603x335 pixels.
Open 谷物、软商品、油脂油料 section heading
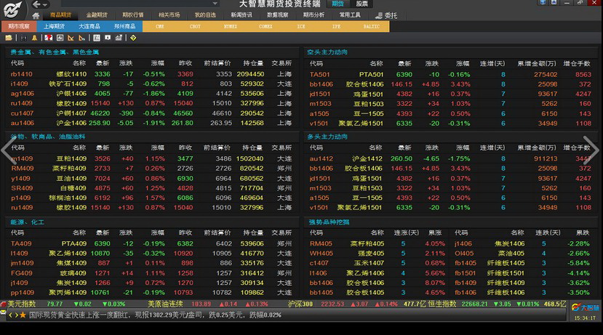[48, 137]
